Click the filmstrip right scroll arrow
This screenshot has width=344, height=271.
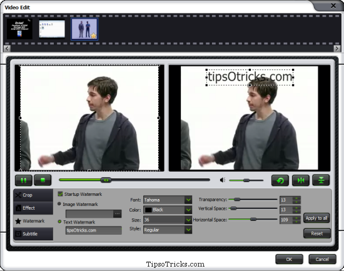click(x=337, y=49)
